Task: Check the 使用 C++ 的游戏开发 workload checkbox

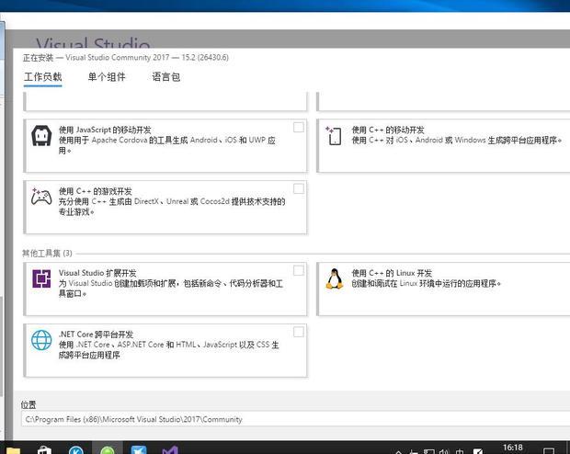Action: [299, 188]
